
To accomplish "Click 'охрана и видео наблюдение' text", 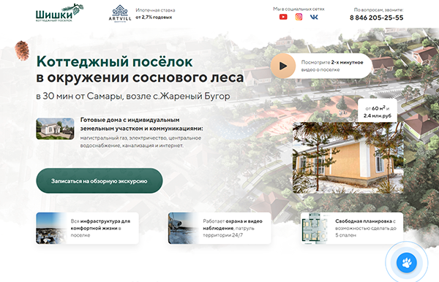I will click(233, 225).
